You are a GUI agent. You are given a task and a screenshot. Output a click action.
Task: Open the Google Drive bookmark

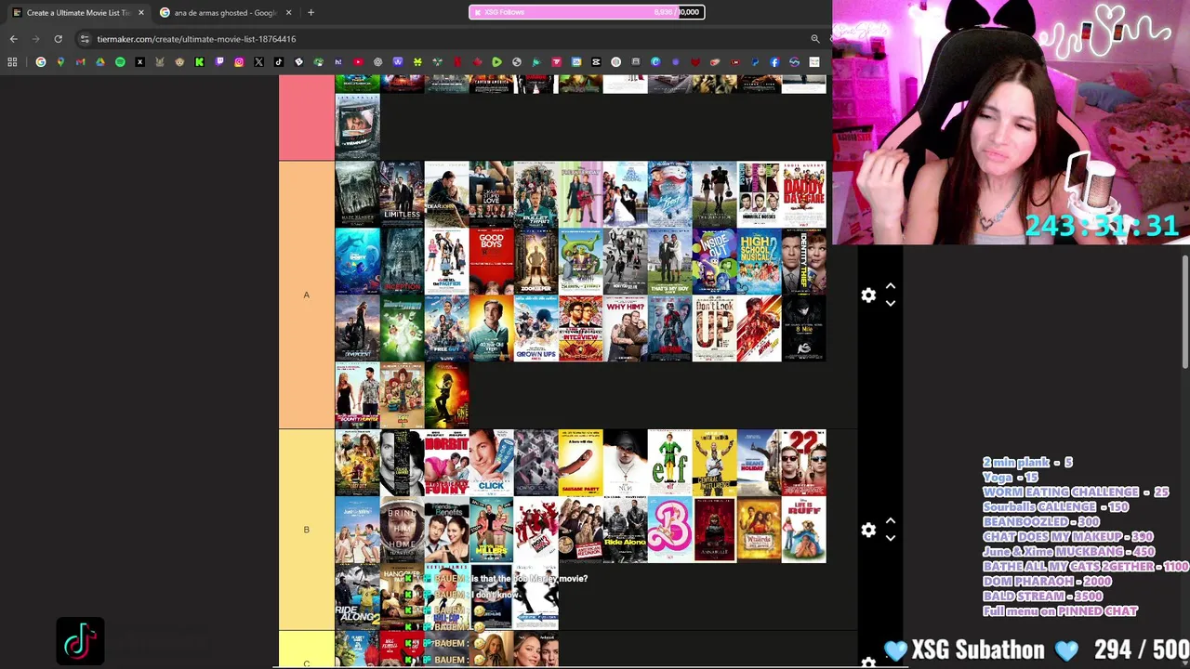click(x=100, y=62)
